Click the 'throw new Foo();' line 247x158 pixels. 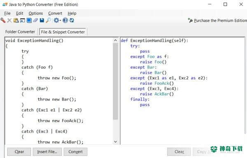(x=57, y=78)
